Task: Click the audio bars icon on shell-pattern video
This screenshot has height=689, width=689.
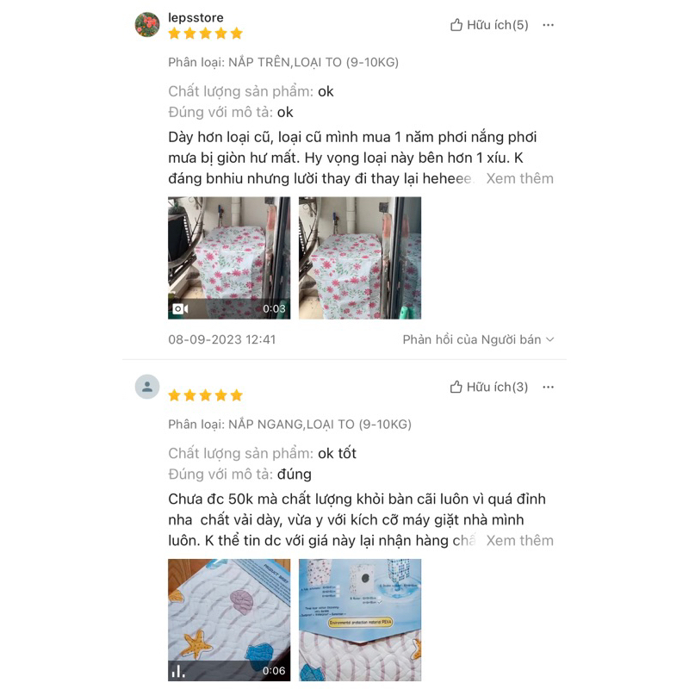Action: point(178,671)
